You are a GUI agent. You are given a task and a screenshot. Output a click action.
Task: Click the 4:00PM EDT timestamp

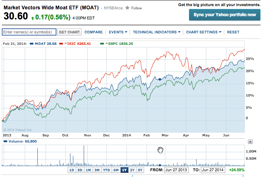[83, 18]
